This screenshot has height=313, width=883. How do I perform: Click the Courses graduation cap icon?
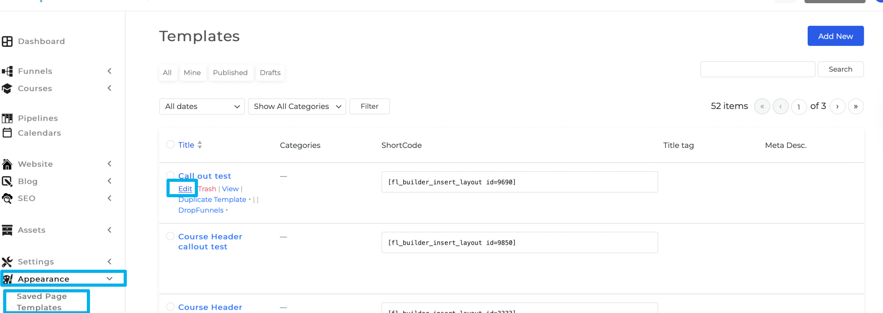pos(8,88)
